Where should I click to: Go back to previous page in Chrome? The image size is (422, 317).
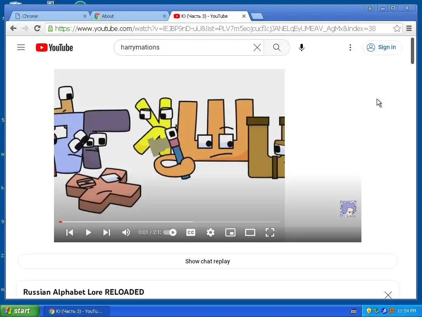[13, 28]
